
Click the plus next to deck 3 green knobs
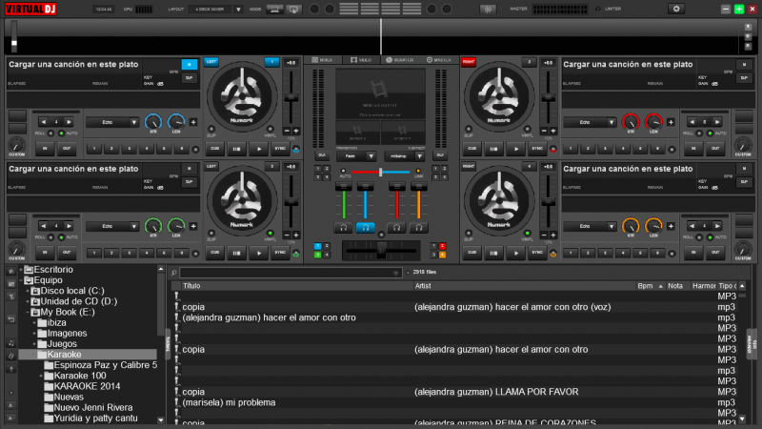pyautogui.click(x=193, y=226)
